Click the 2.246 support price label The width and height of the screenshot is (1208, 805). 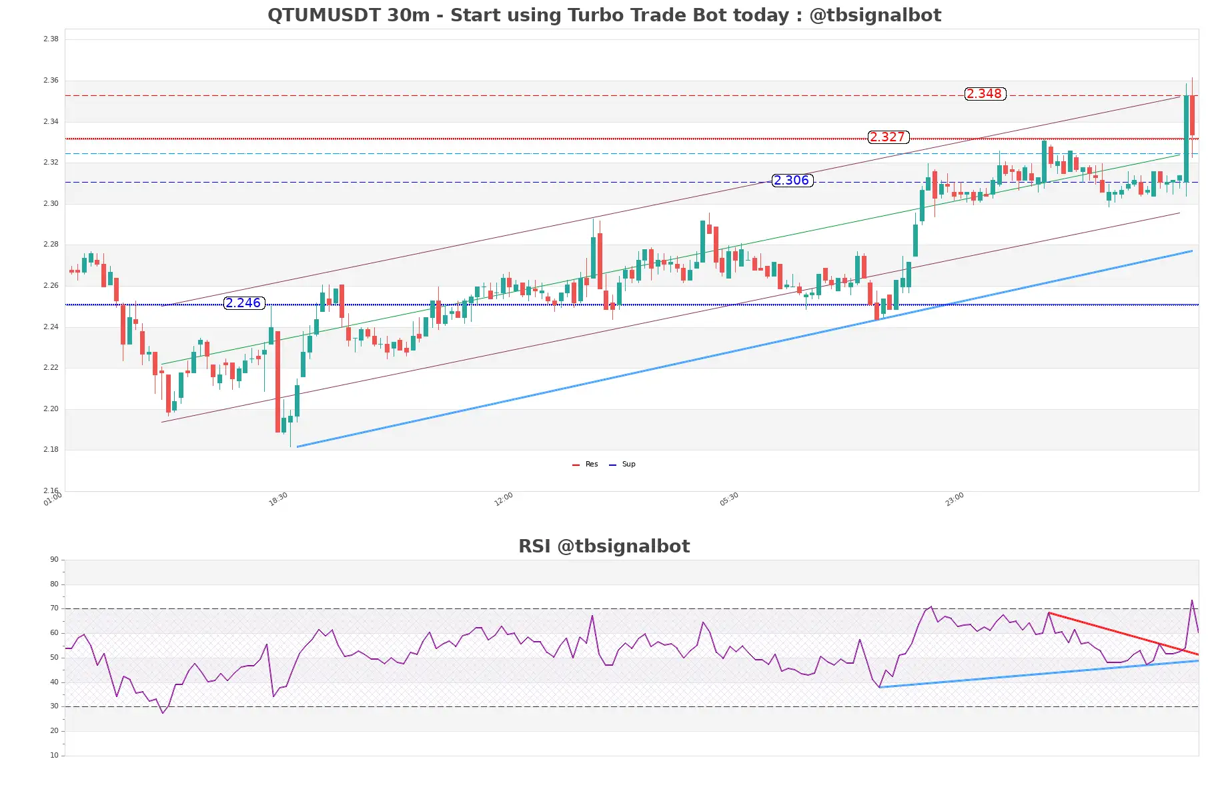(244, 303)
